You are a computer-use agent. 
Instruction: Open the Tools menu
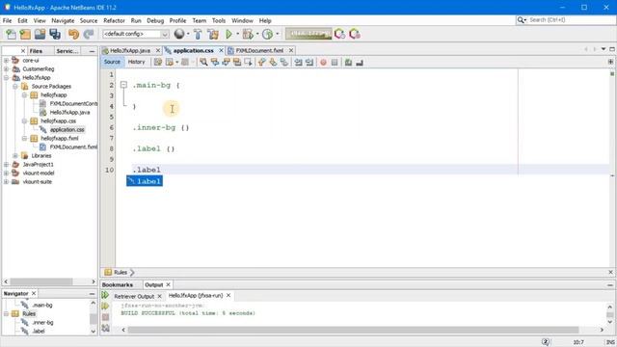pyautogui.click(x=219, y=20)
